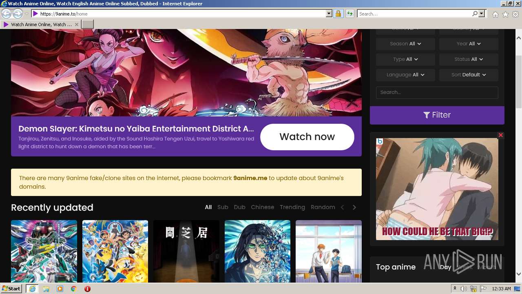Open Demon Slayer Entertainment District title link
The height and width of the screenshot is (294, 522).
(136, 129)
